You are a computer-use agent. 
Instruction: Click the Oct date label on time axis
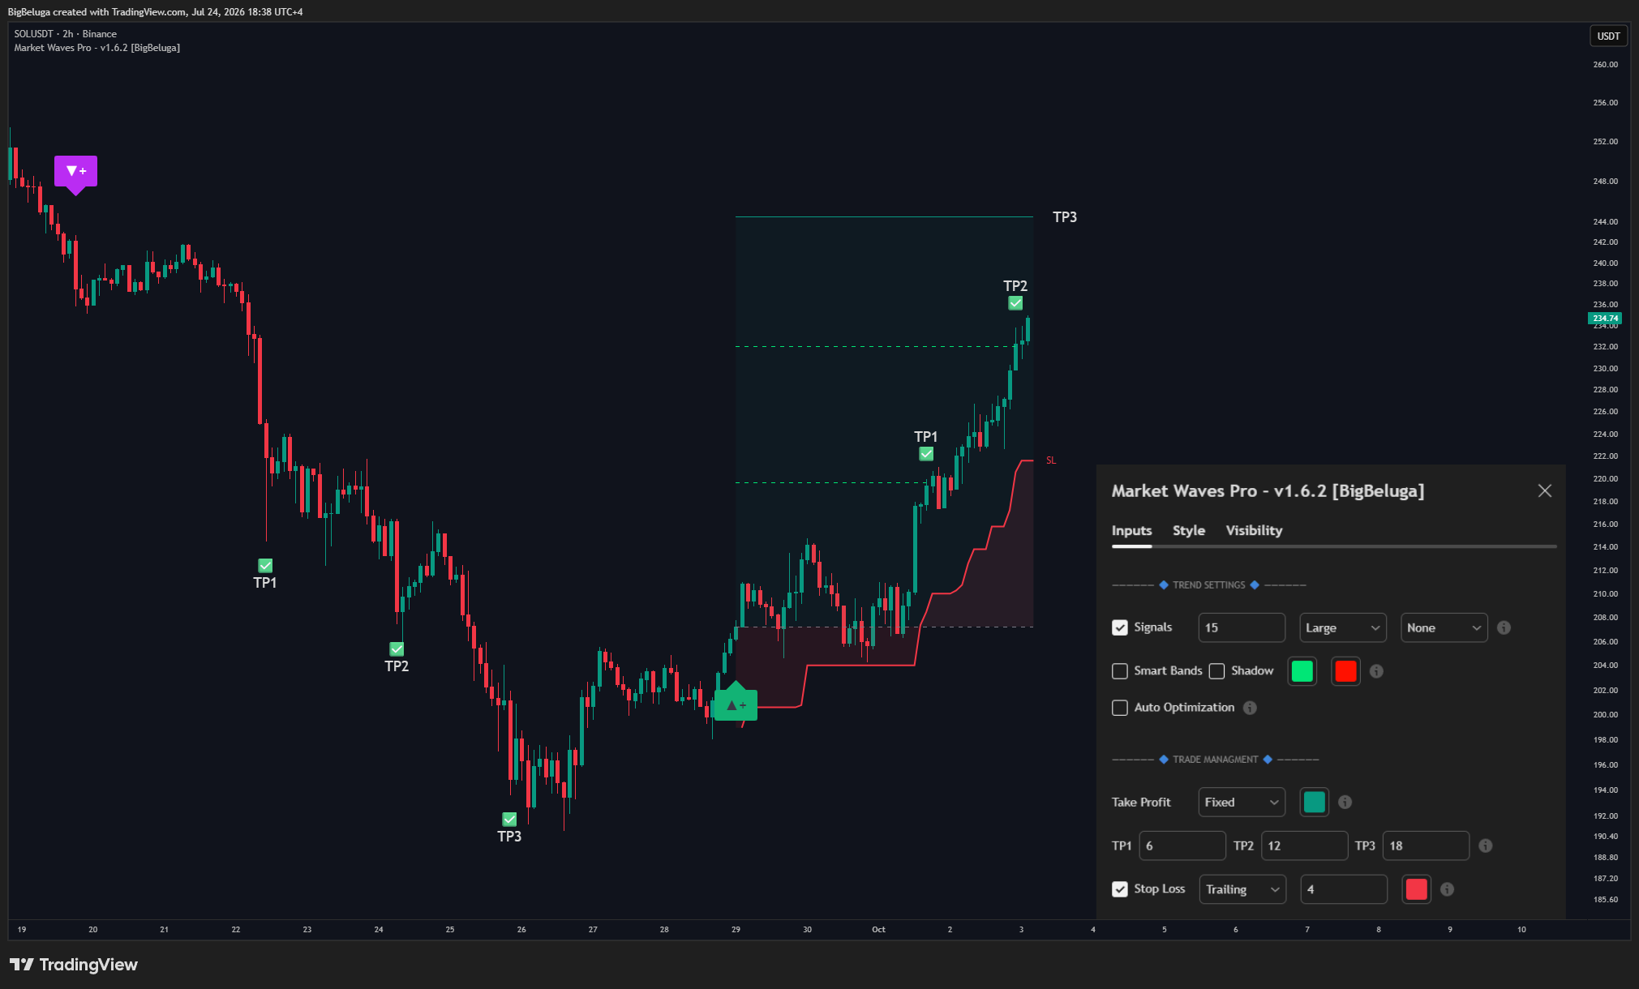tap(878, 930)
